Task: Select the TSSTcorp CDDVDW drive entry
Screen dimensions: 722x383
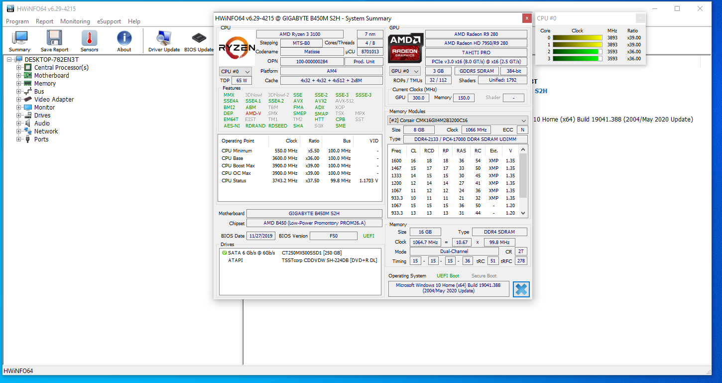Action: [329, 260]
